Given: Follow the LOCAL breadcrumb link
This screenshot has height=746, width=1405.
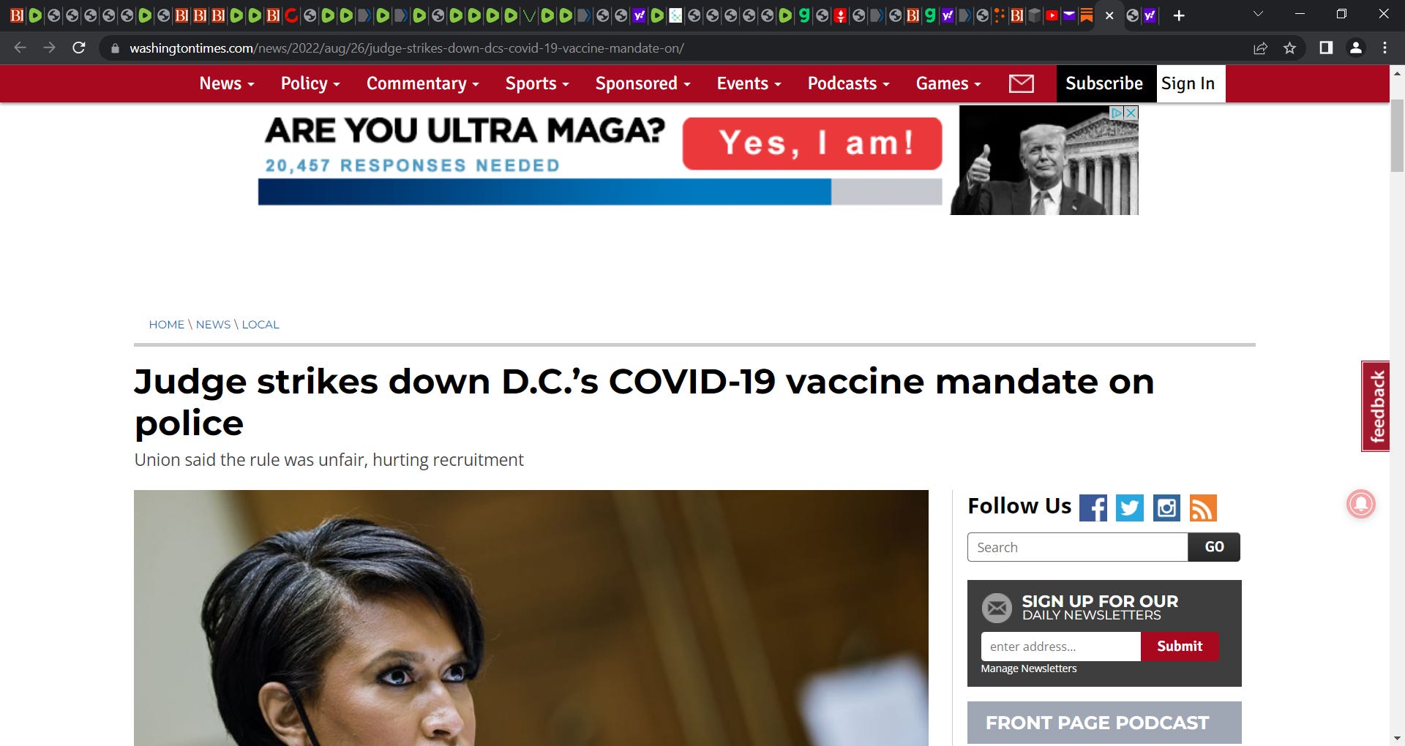Looking at the screenshot, I should point(261,325).
